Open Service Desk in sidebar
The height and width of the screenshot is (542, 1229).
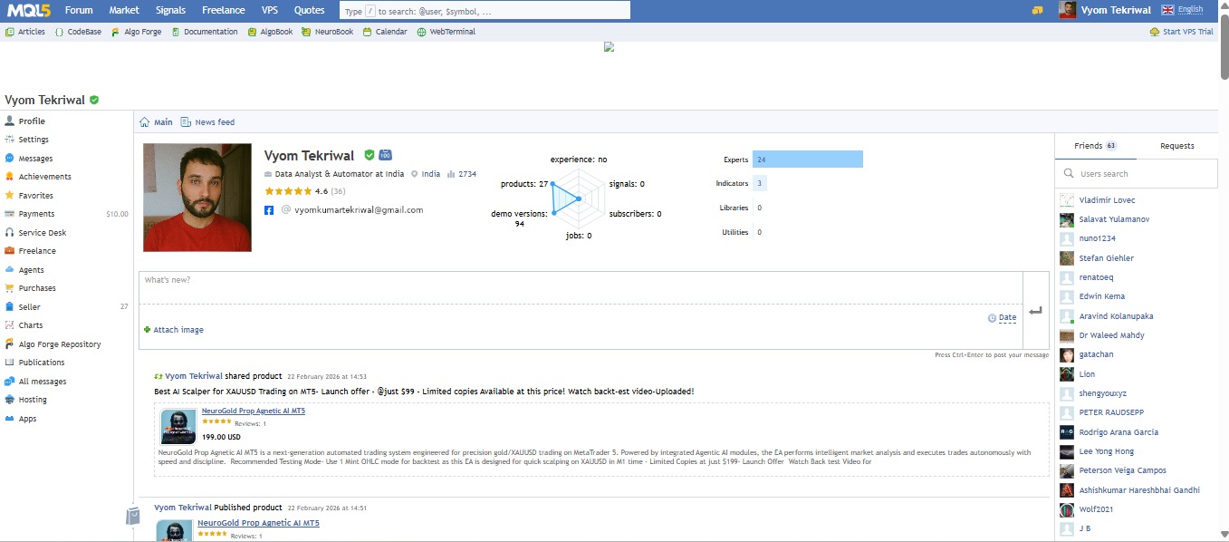point(42,233)
